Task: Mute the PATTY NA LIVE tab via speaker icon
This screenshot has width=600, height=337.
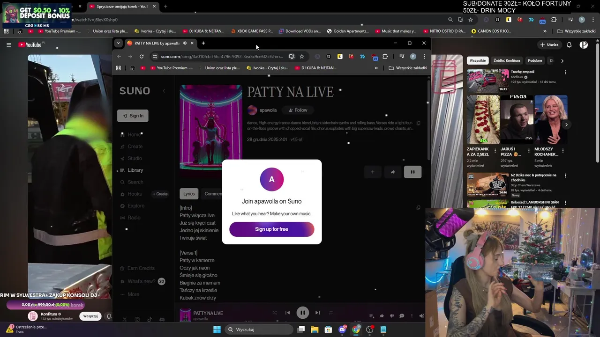Action: tap(185, 43)
